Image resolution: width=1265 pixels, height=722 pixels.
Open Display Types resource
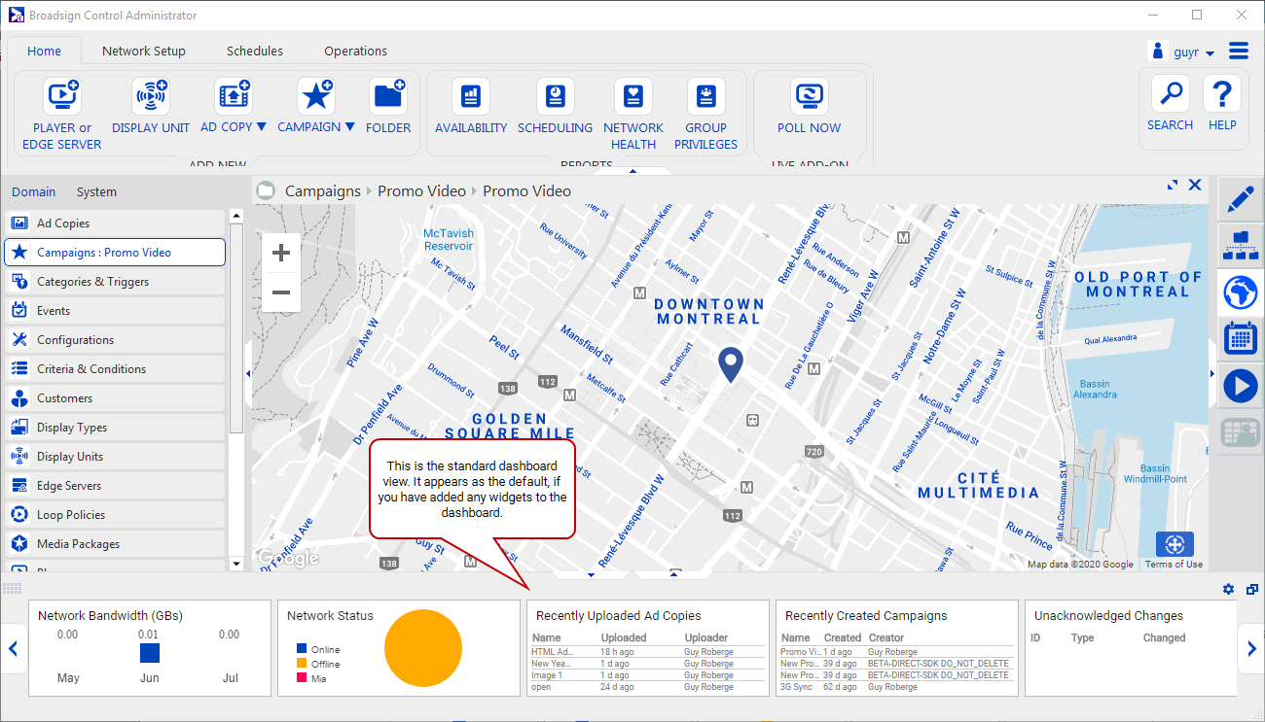[115, 428]
